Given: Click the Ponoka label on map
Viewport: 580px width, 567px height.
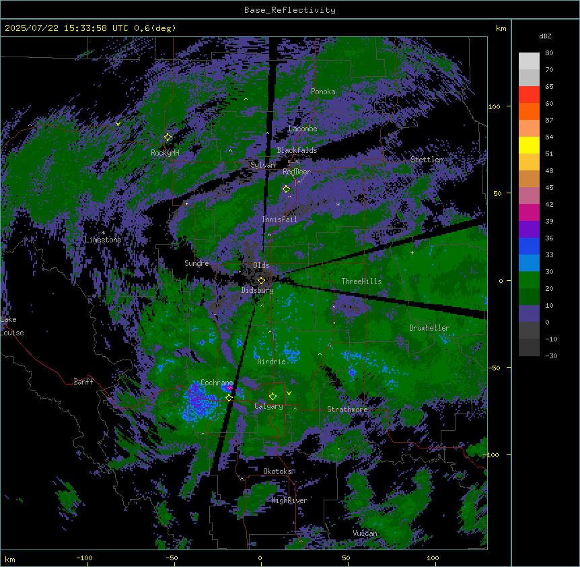Looking at the screenshot, I should (323, 92).
